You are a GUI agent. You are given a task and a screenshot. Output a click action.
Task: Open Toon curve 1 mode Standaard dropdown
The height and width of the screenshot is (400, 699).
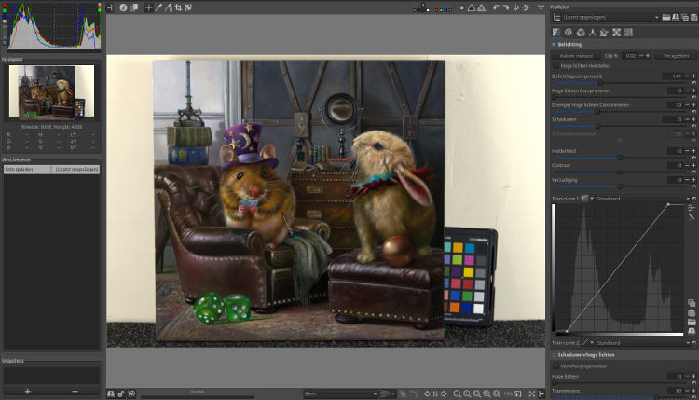(642, 199)
